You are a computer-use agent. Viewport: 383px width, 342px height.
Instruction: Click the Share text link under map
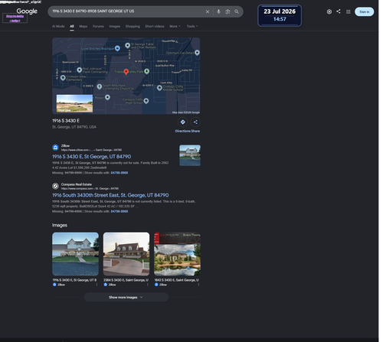(195, 131)
